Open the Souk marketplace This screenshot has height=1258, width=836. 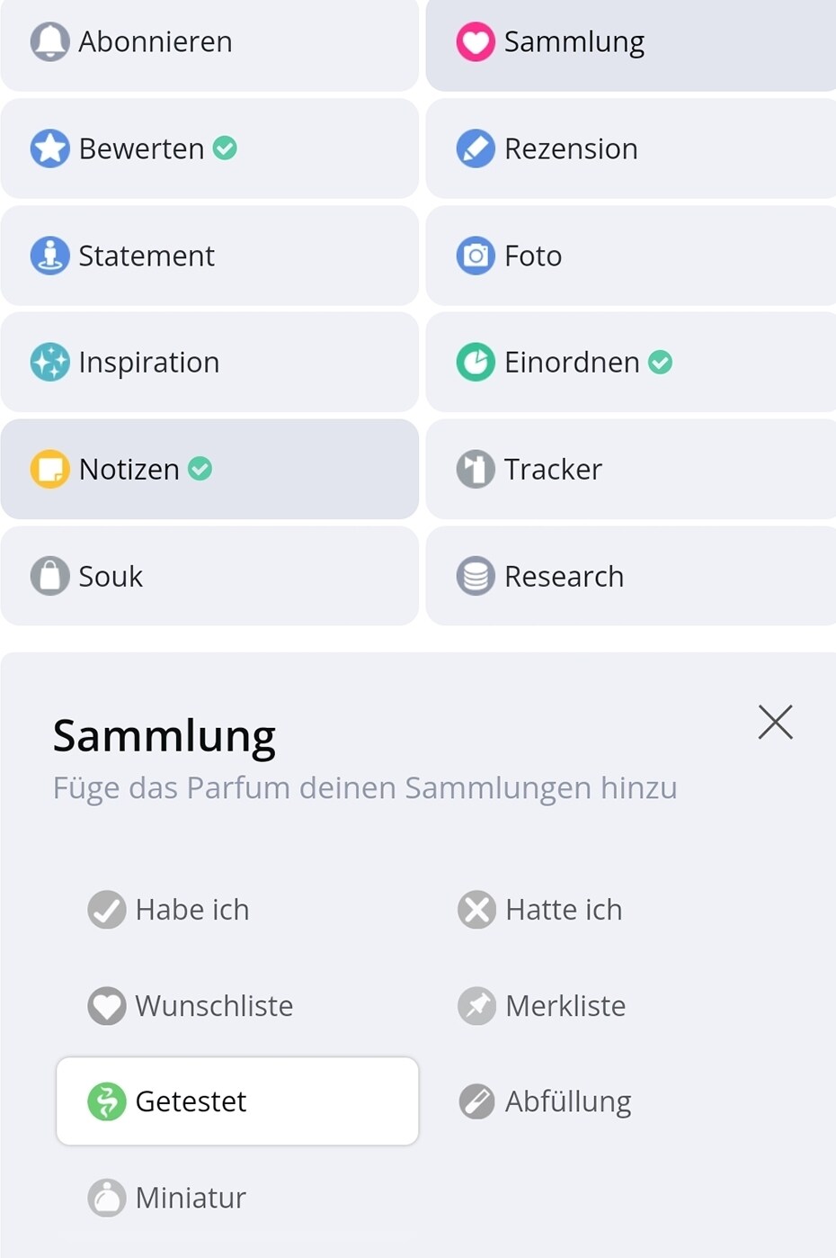click(209, 576)
